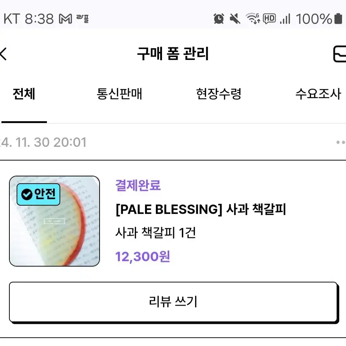Select the 전체 tab
346x346 pixels.
click(x=24, y=94)
